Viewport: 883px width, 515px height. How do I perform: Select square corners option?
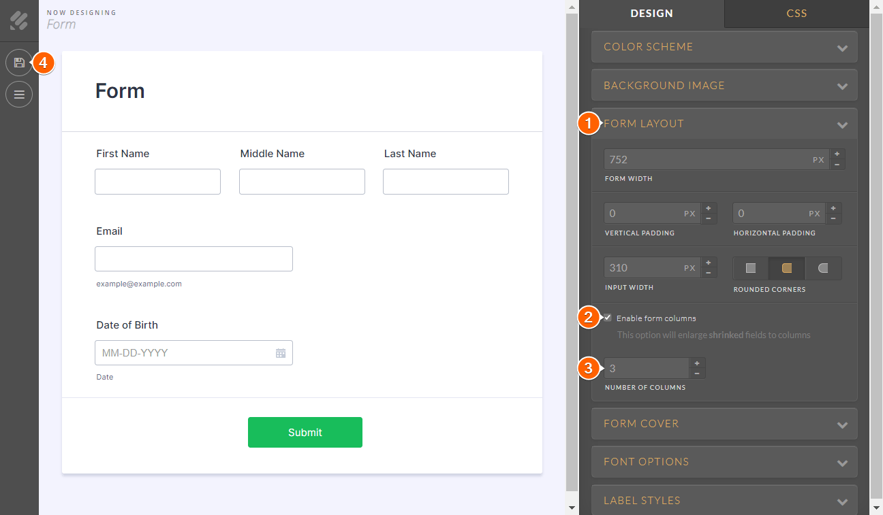click(751, 268)
